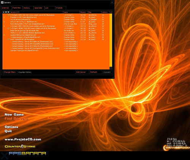The image size is (190, 160).
Task: Select the Standart Team server row
Action: [x=56, y=50]
